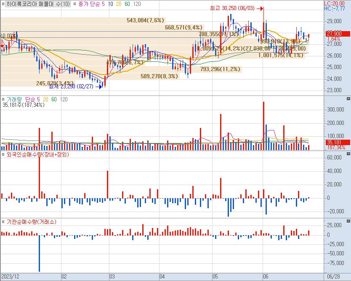Select the 120-day moving average in price legend

tap(136, 4)
